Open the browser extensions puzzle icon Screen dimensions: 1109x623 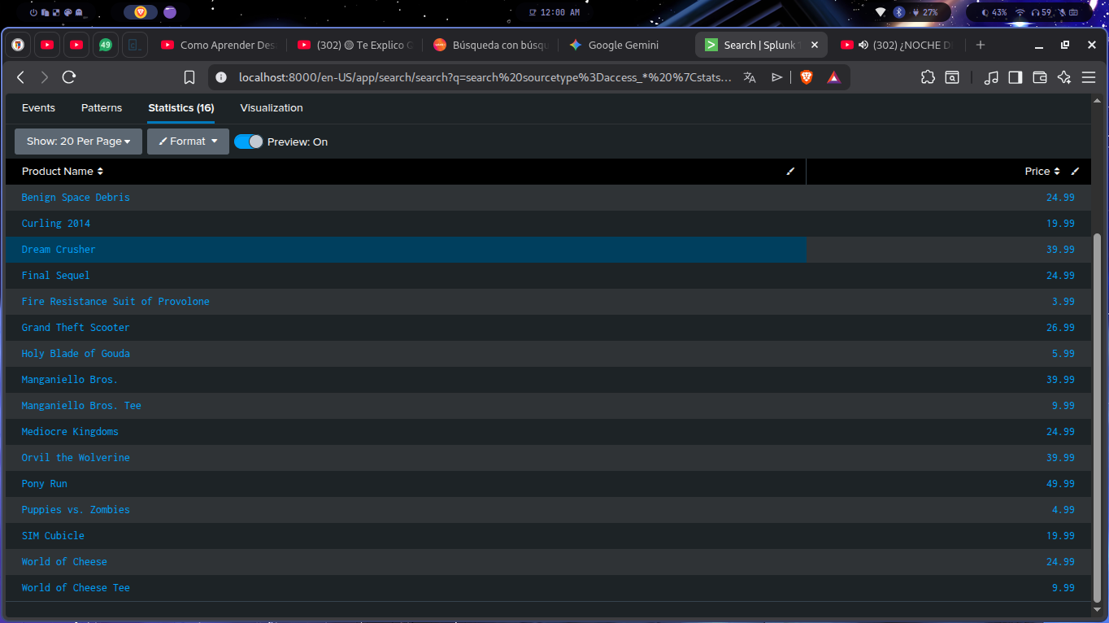point(928,77)
